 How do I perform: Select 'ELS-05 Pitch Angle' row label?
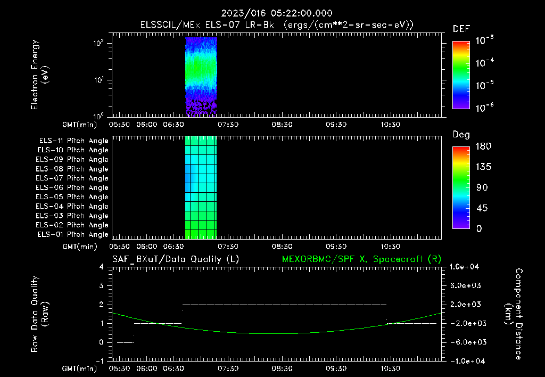pos(72,197)
